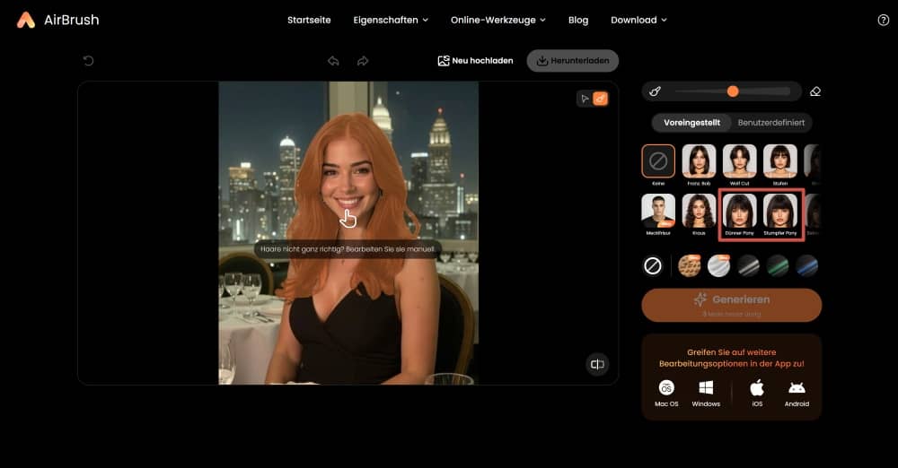Viewport: 898px width, 468px height.
Task: Open the help question mark icon
Action: tap(883, 20)
